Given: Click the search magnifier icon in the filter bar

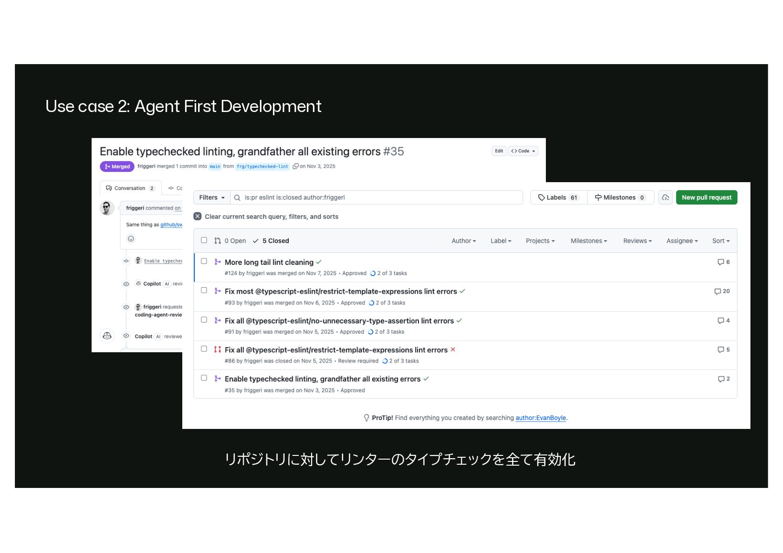Looking at the screenshot, I should click(237, 197).
